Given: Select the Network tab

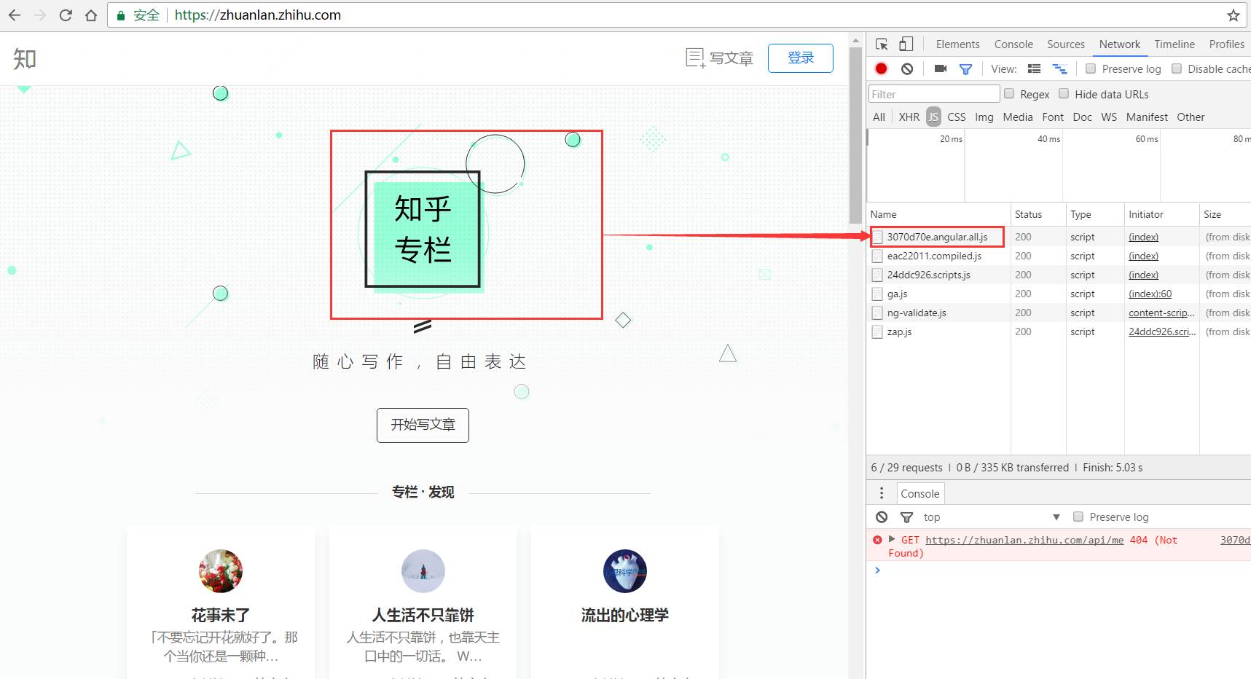Looking at the screenshot, I should (1120, 44).
